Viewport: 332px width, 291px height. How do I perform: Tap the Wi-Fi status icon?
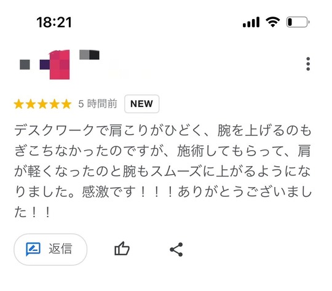pyautogui.click(x=273, y=22)
